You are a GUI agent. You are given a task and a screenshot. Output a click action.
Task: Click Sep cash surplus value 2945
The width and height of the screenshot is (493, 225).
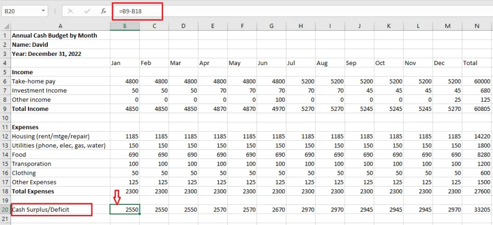pyautogui.click(x=359, y=210)
